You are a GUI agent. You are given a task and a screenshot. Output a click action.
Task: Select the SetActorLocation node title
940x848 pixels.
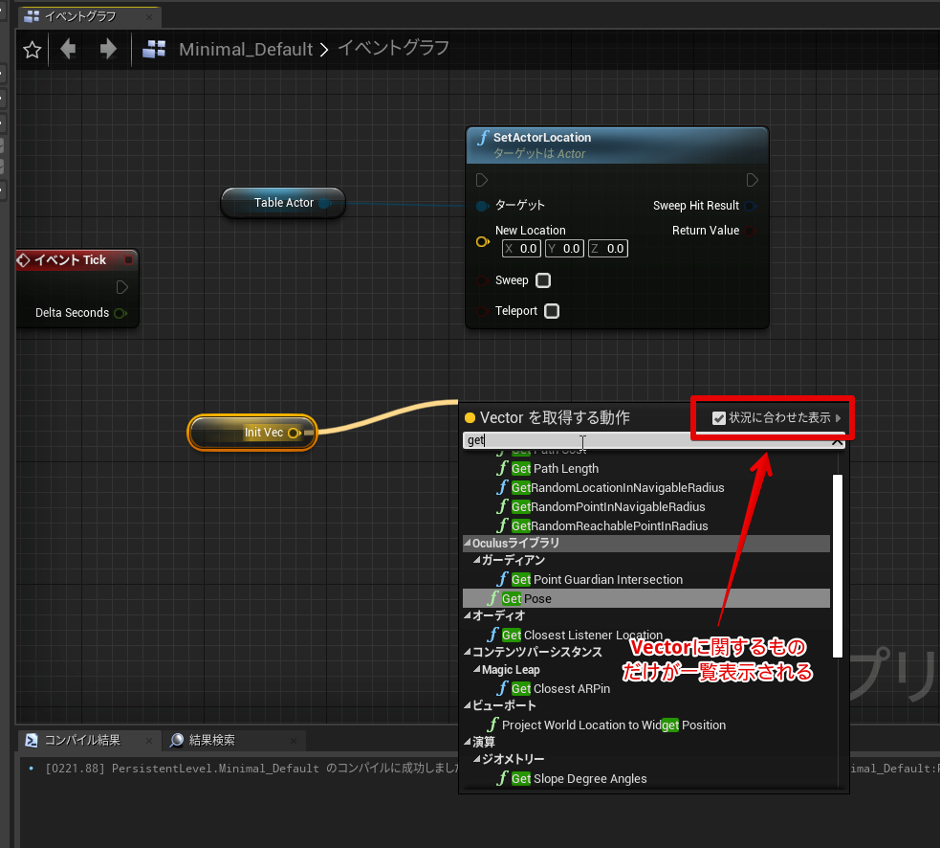[x=542, y=138]
